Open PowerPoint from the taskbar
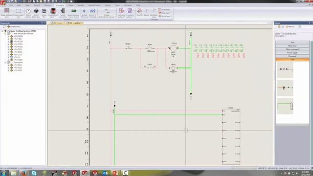 pyautogui.click(x=115, y=173)
